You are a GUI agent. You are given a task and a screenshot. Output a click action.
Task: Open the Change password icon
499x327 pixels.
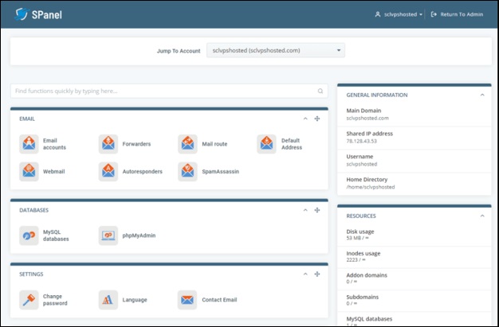(x=29, y=300)
